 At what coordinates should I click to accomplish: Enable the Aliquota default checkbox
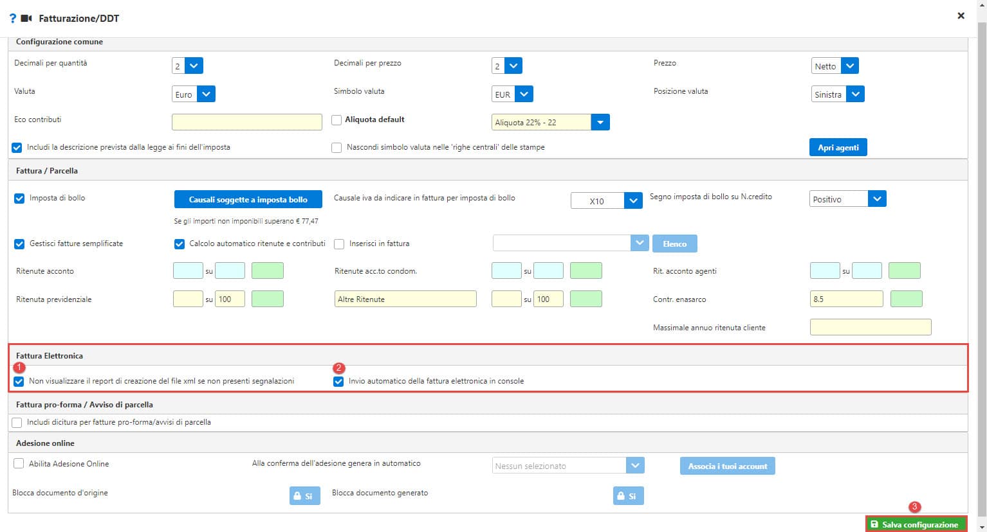pos(337,120)
